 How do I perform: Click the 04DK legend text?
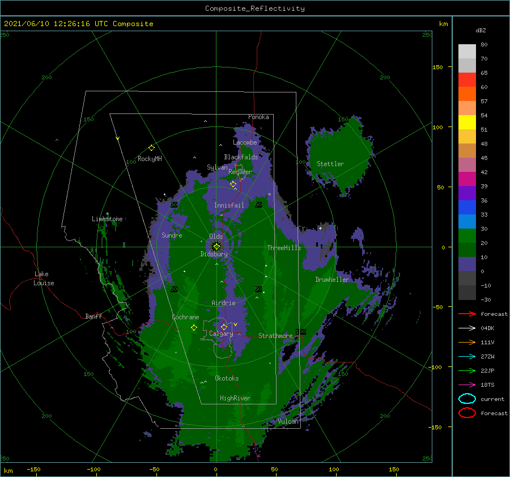coord(487,328)
